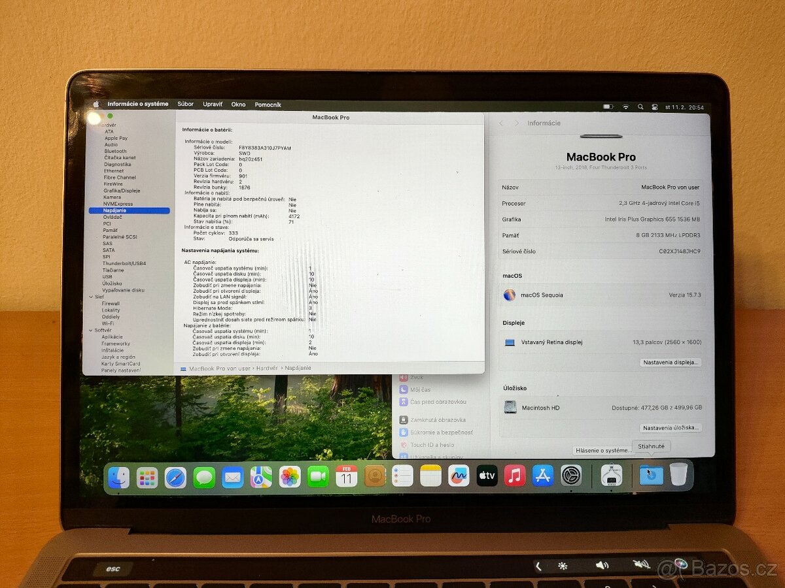The height and width of the screenshot is (588, 785).
Task: Launch Safari from the Dock
Action: [x=175, y=478]
